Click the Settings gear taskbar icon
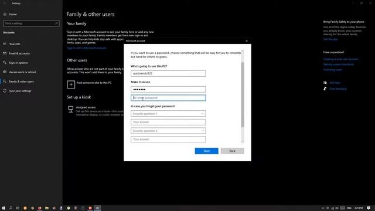This screenshot has height=211, width=375. pyautogui.click(x=97, y=208)
